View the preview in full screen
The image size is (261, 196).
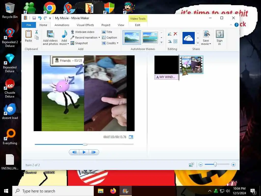[131, 137]
